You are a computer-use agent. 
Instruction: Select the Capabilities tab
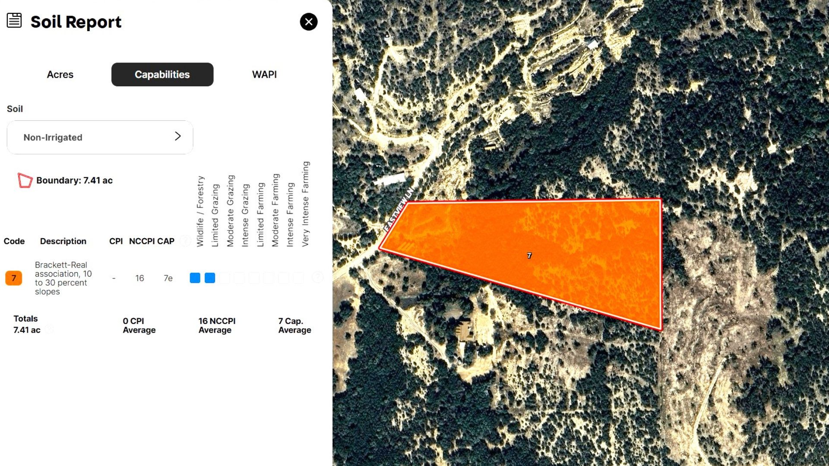click(162, 75)
